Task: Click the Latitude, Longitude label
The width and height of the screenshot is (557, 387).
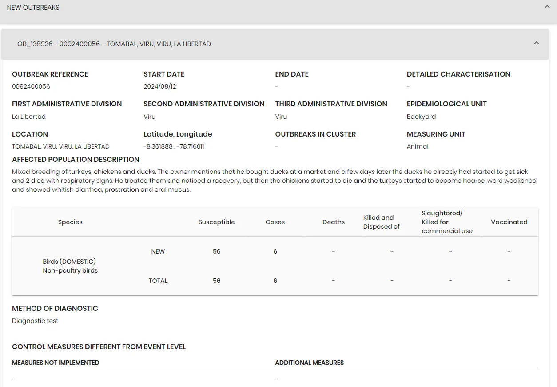Action: (x=178, y=134)
